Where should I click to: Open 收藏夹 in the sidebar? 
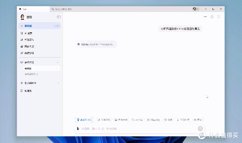26,91
